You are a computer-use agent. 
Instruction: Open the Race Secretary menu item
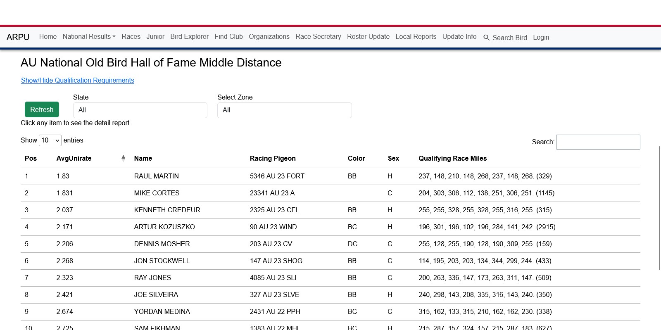click(x=318, y=37)
